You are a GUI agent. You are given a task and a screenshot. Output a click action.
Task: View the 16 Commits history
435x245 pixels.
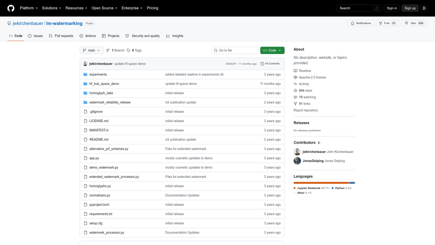[270, 64]
